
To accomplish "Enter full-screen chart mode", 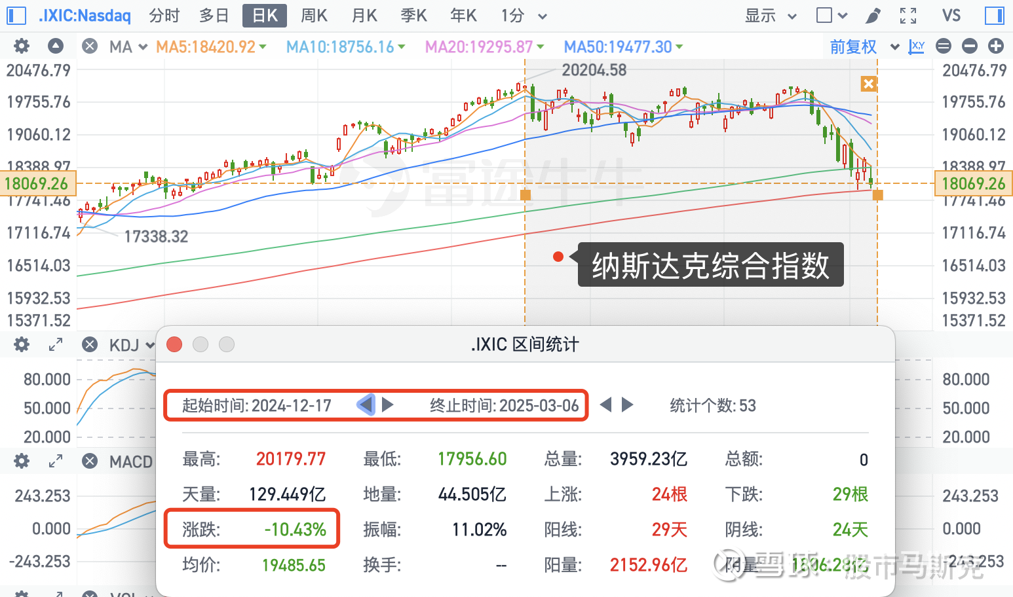I will click(908, 15).
